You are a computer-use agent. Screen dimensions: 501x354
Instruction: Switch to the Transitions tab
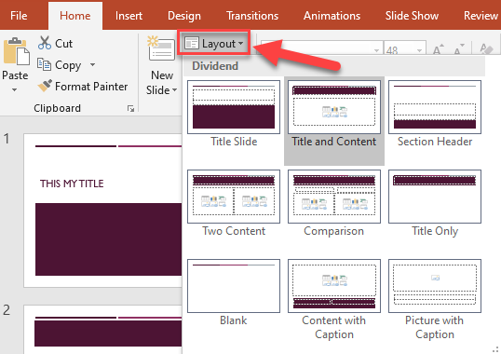point(252,16)
